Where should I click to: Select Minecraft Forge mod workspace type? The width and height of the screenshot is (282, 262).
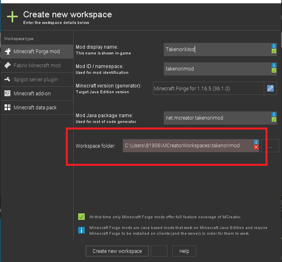(36, 52)
